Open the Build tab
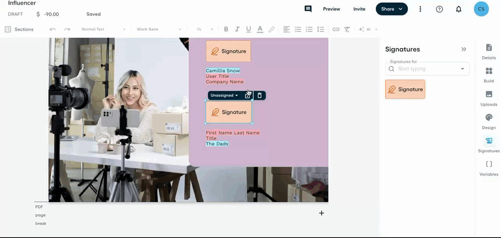501x238 pixels. pyautogui.click(x=489, y=75)
